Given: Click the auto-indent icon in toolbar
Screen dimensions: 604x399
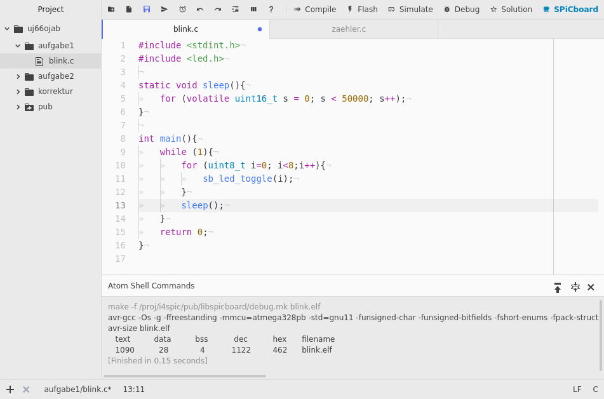Looking at the screenshot, I should point(236,10).
